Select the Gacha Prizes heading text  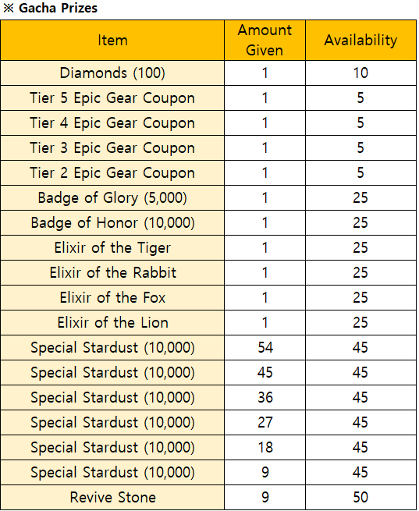point(58,8)
